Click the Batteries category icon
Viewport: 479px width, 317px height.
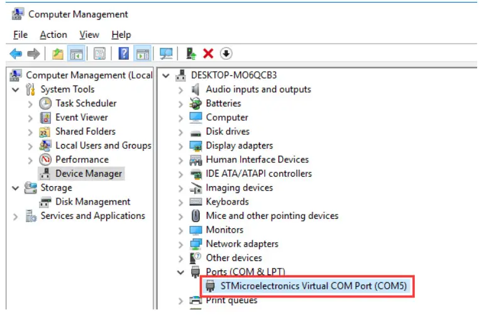[195, 103]
